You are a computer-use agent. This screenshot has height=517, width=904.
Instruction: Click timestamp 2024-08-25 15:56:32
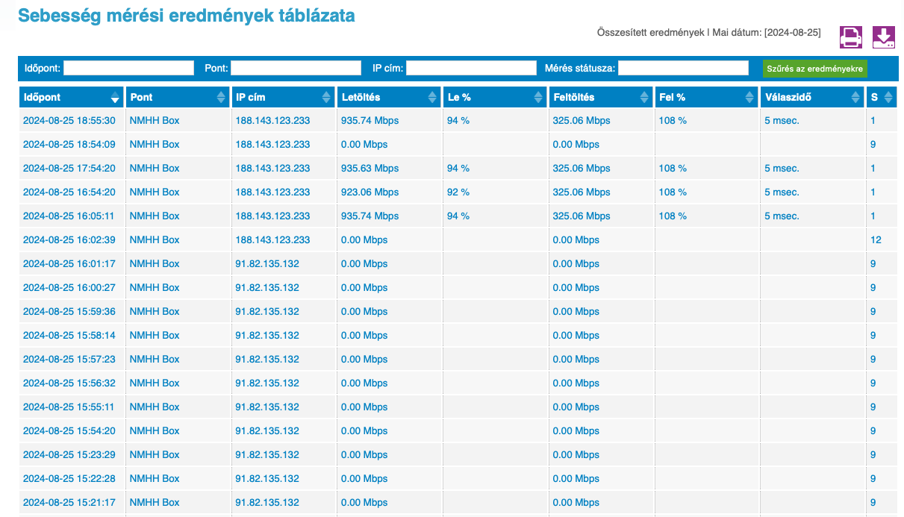click(69, 383)
